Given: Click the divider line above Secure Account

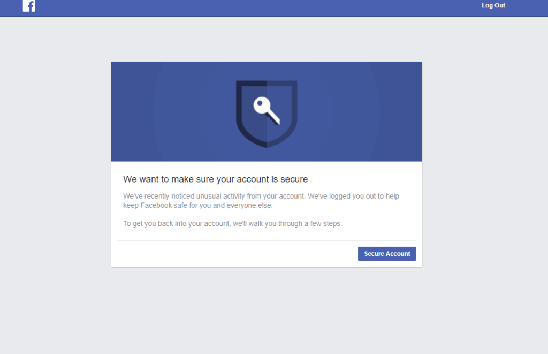Looking at the screenshot, I should (267, 240).
